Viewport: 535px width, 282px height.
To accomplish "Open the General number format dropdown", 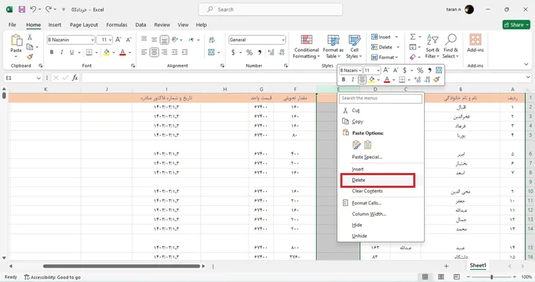I will (283, 40).
